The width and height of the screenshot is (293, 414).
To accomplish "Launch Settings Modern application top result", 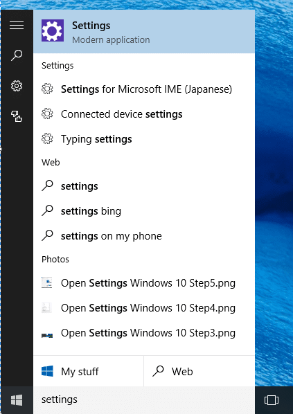I will click(x=144, y=31).
